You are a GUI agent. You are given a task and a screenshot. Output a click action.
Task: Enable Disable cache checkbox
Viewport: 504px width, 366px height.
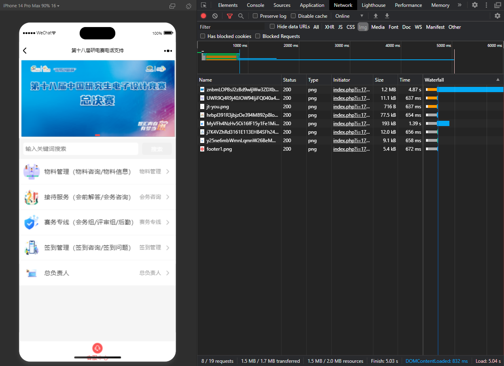tap(293, 16)
